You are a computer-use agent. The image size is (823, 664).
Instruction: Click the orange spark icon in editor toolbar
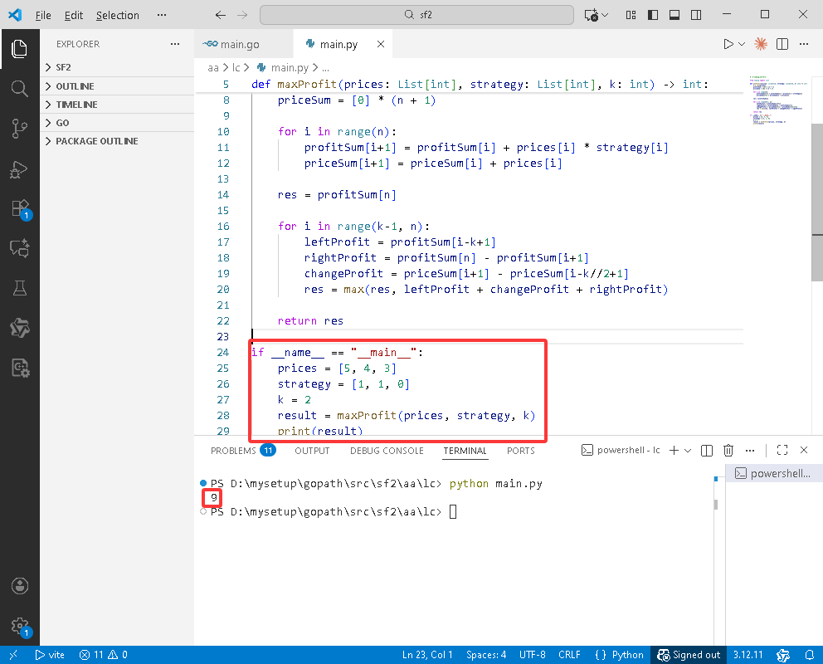pyautogui.click(x=761, y=44)
